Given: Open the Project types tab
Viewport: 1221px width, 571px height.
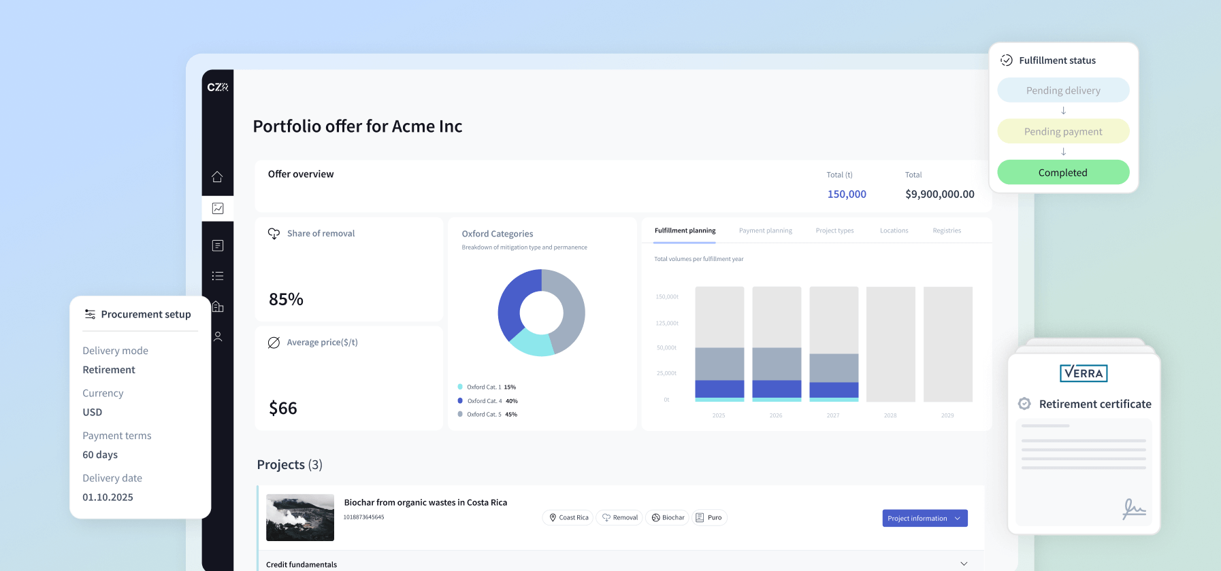Looking at the screenshot, I should pyautogui.click(x=834, y=230).
